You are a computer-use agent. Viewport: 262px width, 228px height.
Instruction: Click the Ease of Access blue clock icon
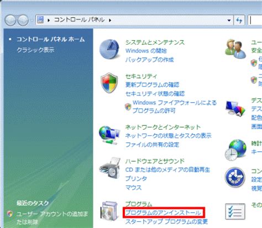pyautogui.click(x=235, y=177)
